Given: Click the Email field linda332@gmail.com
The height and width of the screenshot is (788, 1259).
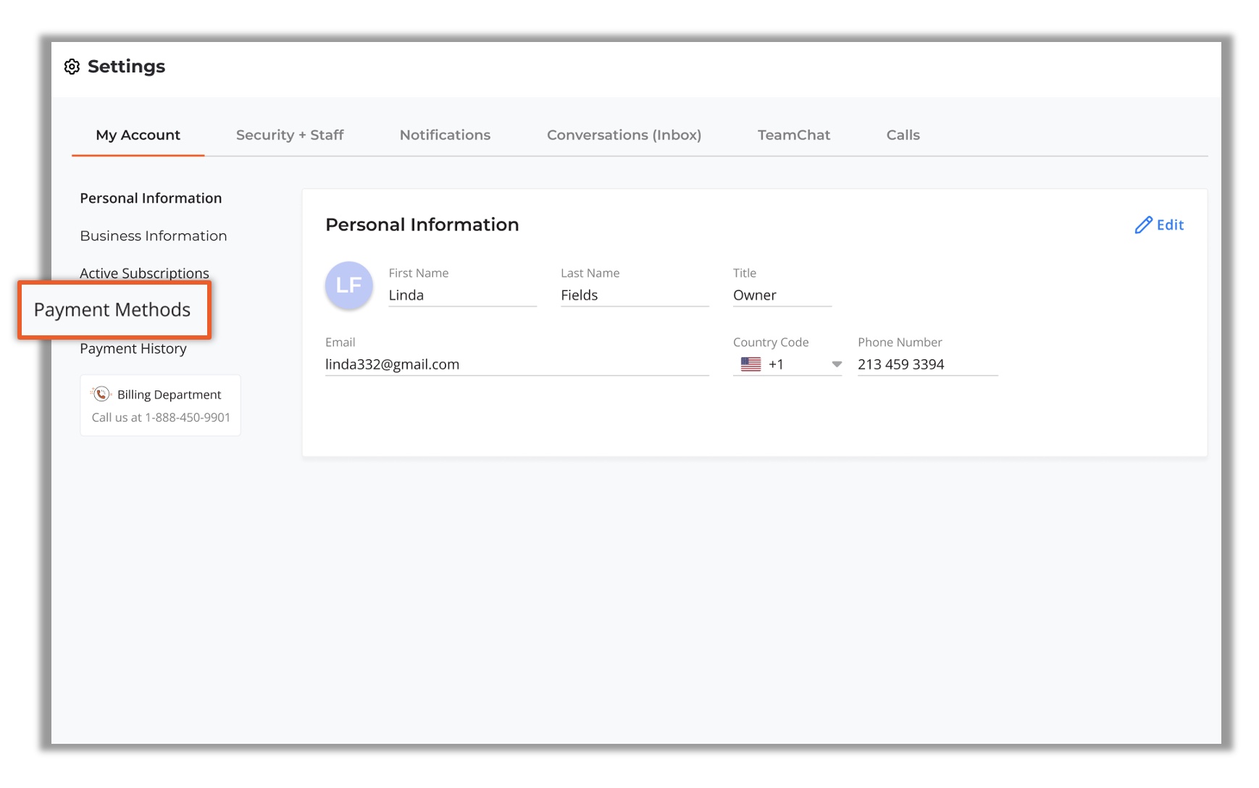Looking at the screenshot, I should pyautogui.click(x=516, y=364).
